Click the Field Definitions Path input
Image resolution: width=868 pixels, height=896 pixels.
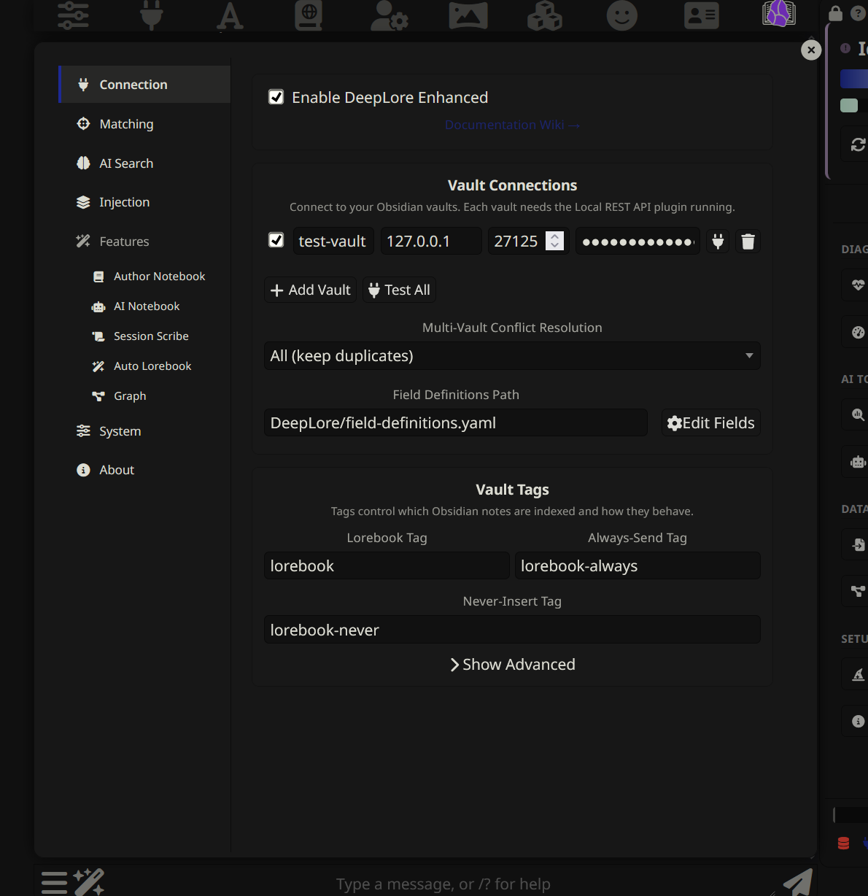point(456,423)
